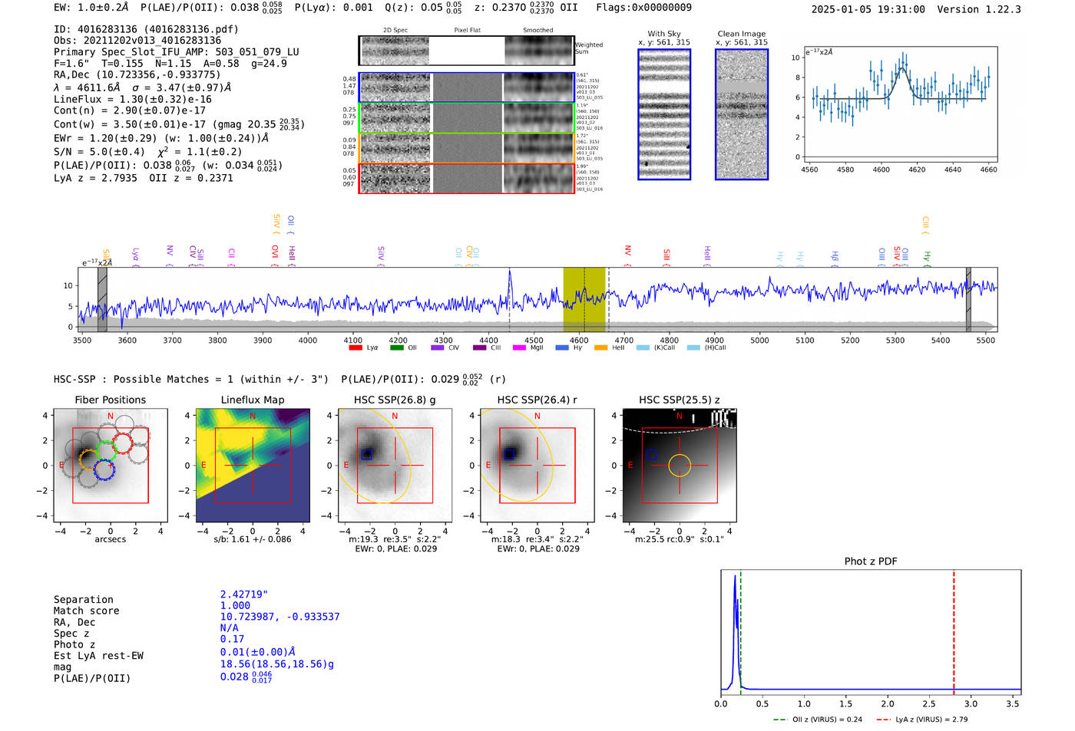This screenshot has width=1075, height=731.
Task: Click blue Hβ line label above spectrum
Action: click(x=834, y=258)
